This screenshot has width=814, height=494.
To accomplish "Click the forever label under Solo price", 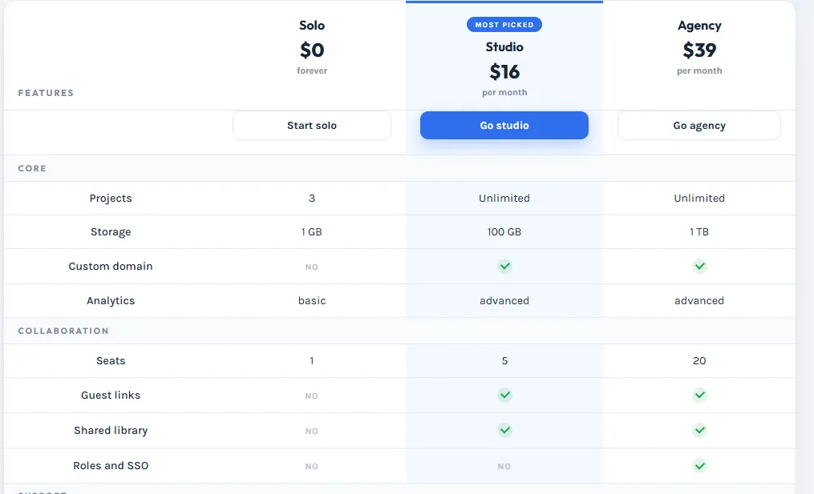I will 312,70.
